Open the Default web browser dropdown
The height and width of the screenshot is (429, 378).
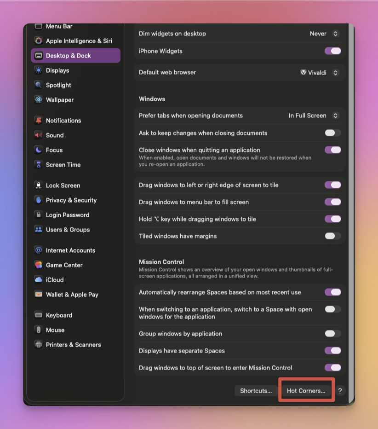[x=320, y=72]
